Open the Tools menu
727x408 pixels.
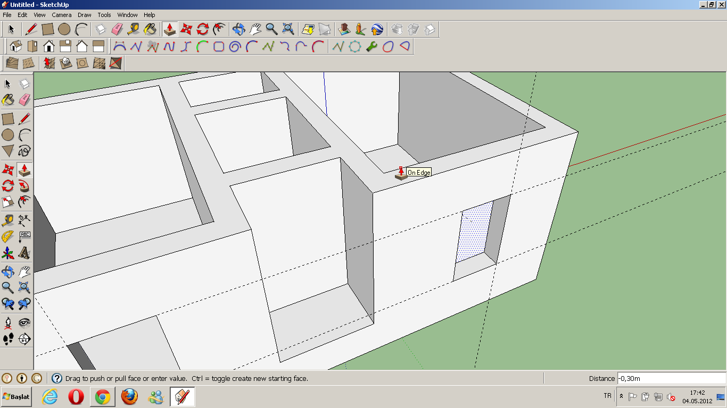[x=104, y=15]
